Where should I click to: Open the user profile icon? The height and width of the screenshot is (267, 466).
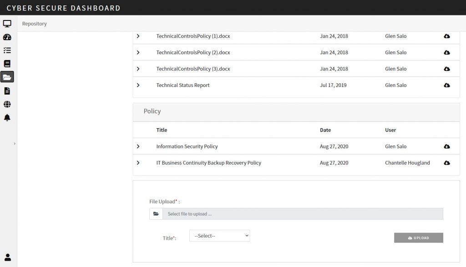[x=8, y=257]
